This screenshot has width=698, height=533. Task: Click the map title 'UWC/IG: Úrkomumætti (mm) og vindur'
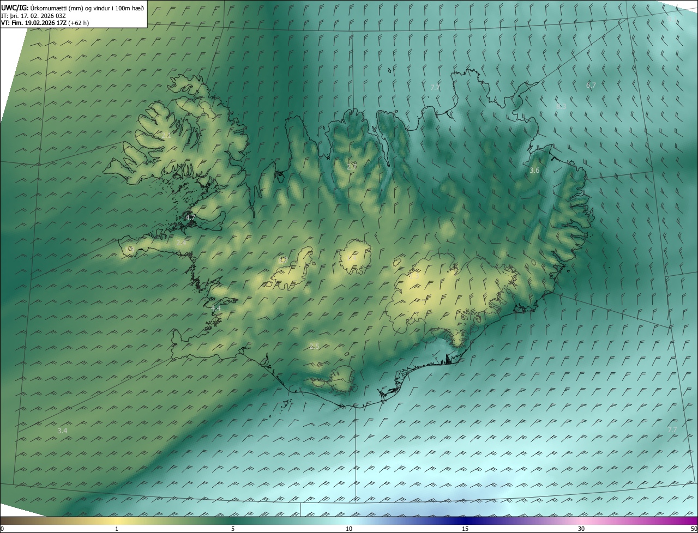point(73,8)
